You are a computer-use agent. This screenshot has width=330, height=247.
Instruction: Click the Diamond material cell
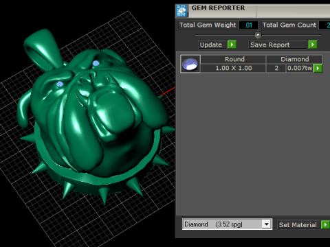(x=294, y=59)
